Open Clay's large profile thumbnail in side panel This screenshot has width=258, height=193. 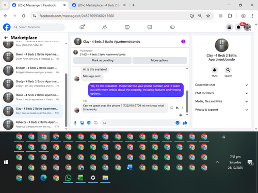click(221, 45)
